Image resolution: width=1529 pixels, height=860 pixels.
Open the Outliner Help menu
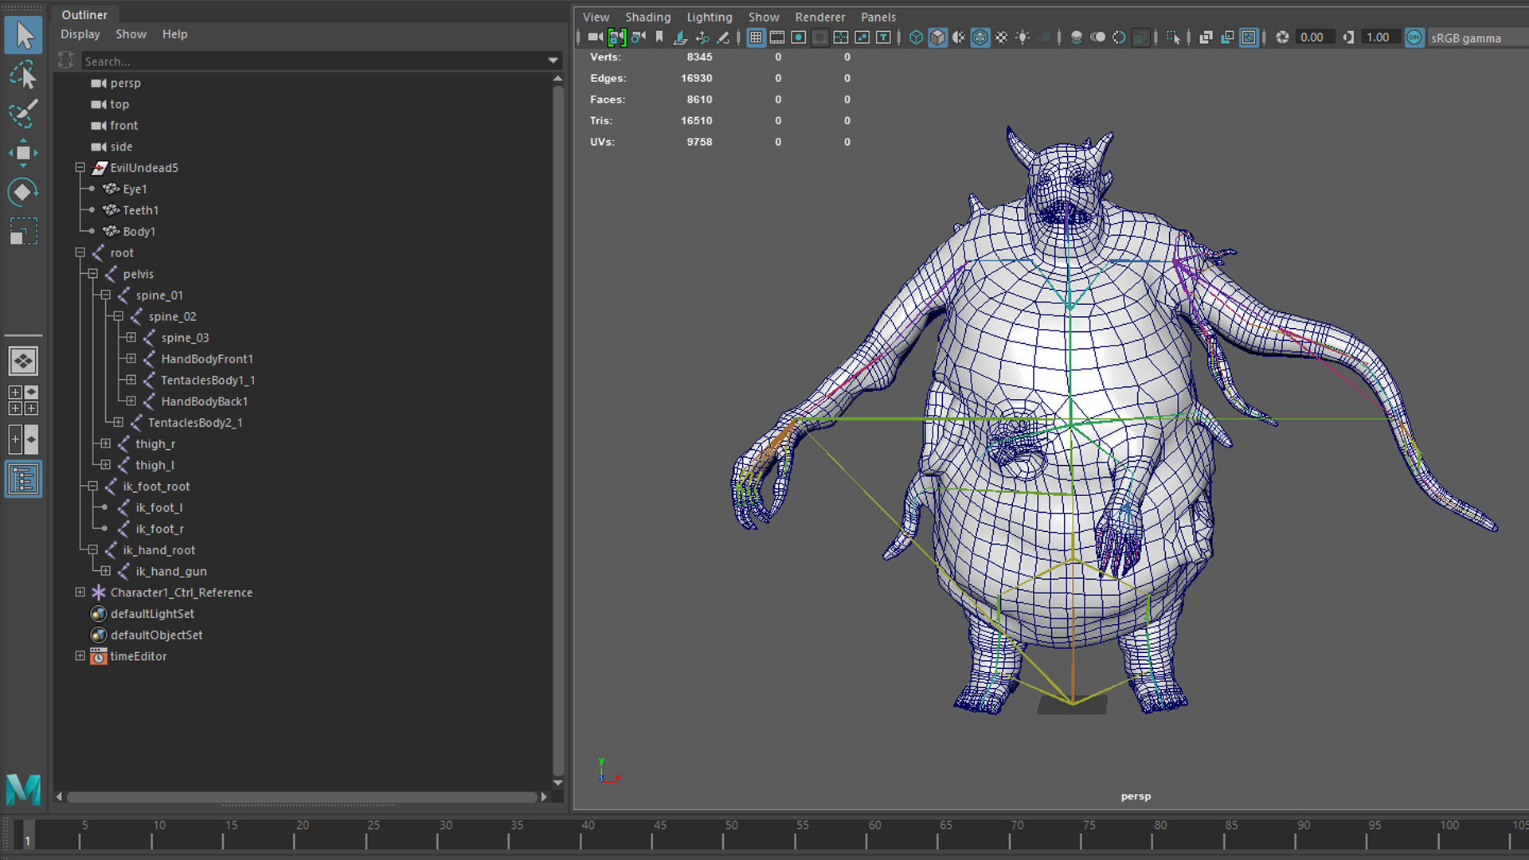click(x=174, y=34)
